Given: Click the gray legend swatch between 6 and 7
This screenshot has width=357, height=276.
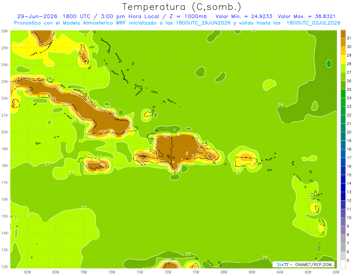Looking at the screenshot, I should (343, 247).
